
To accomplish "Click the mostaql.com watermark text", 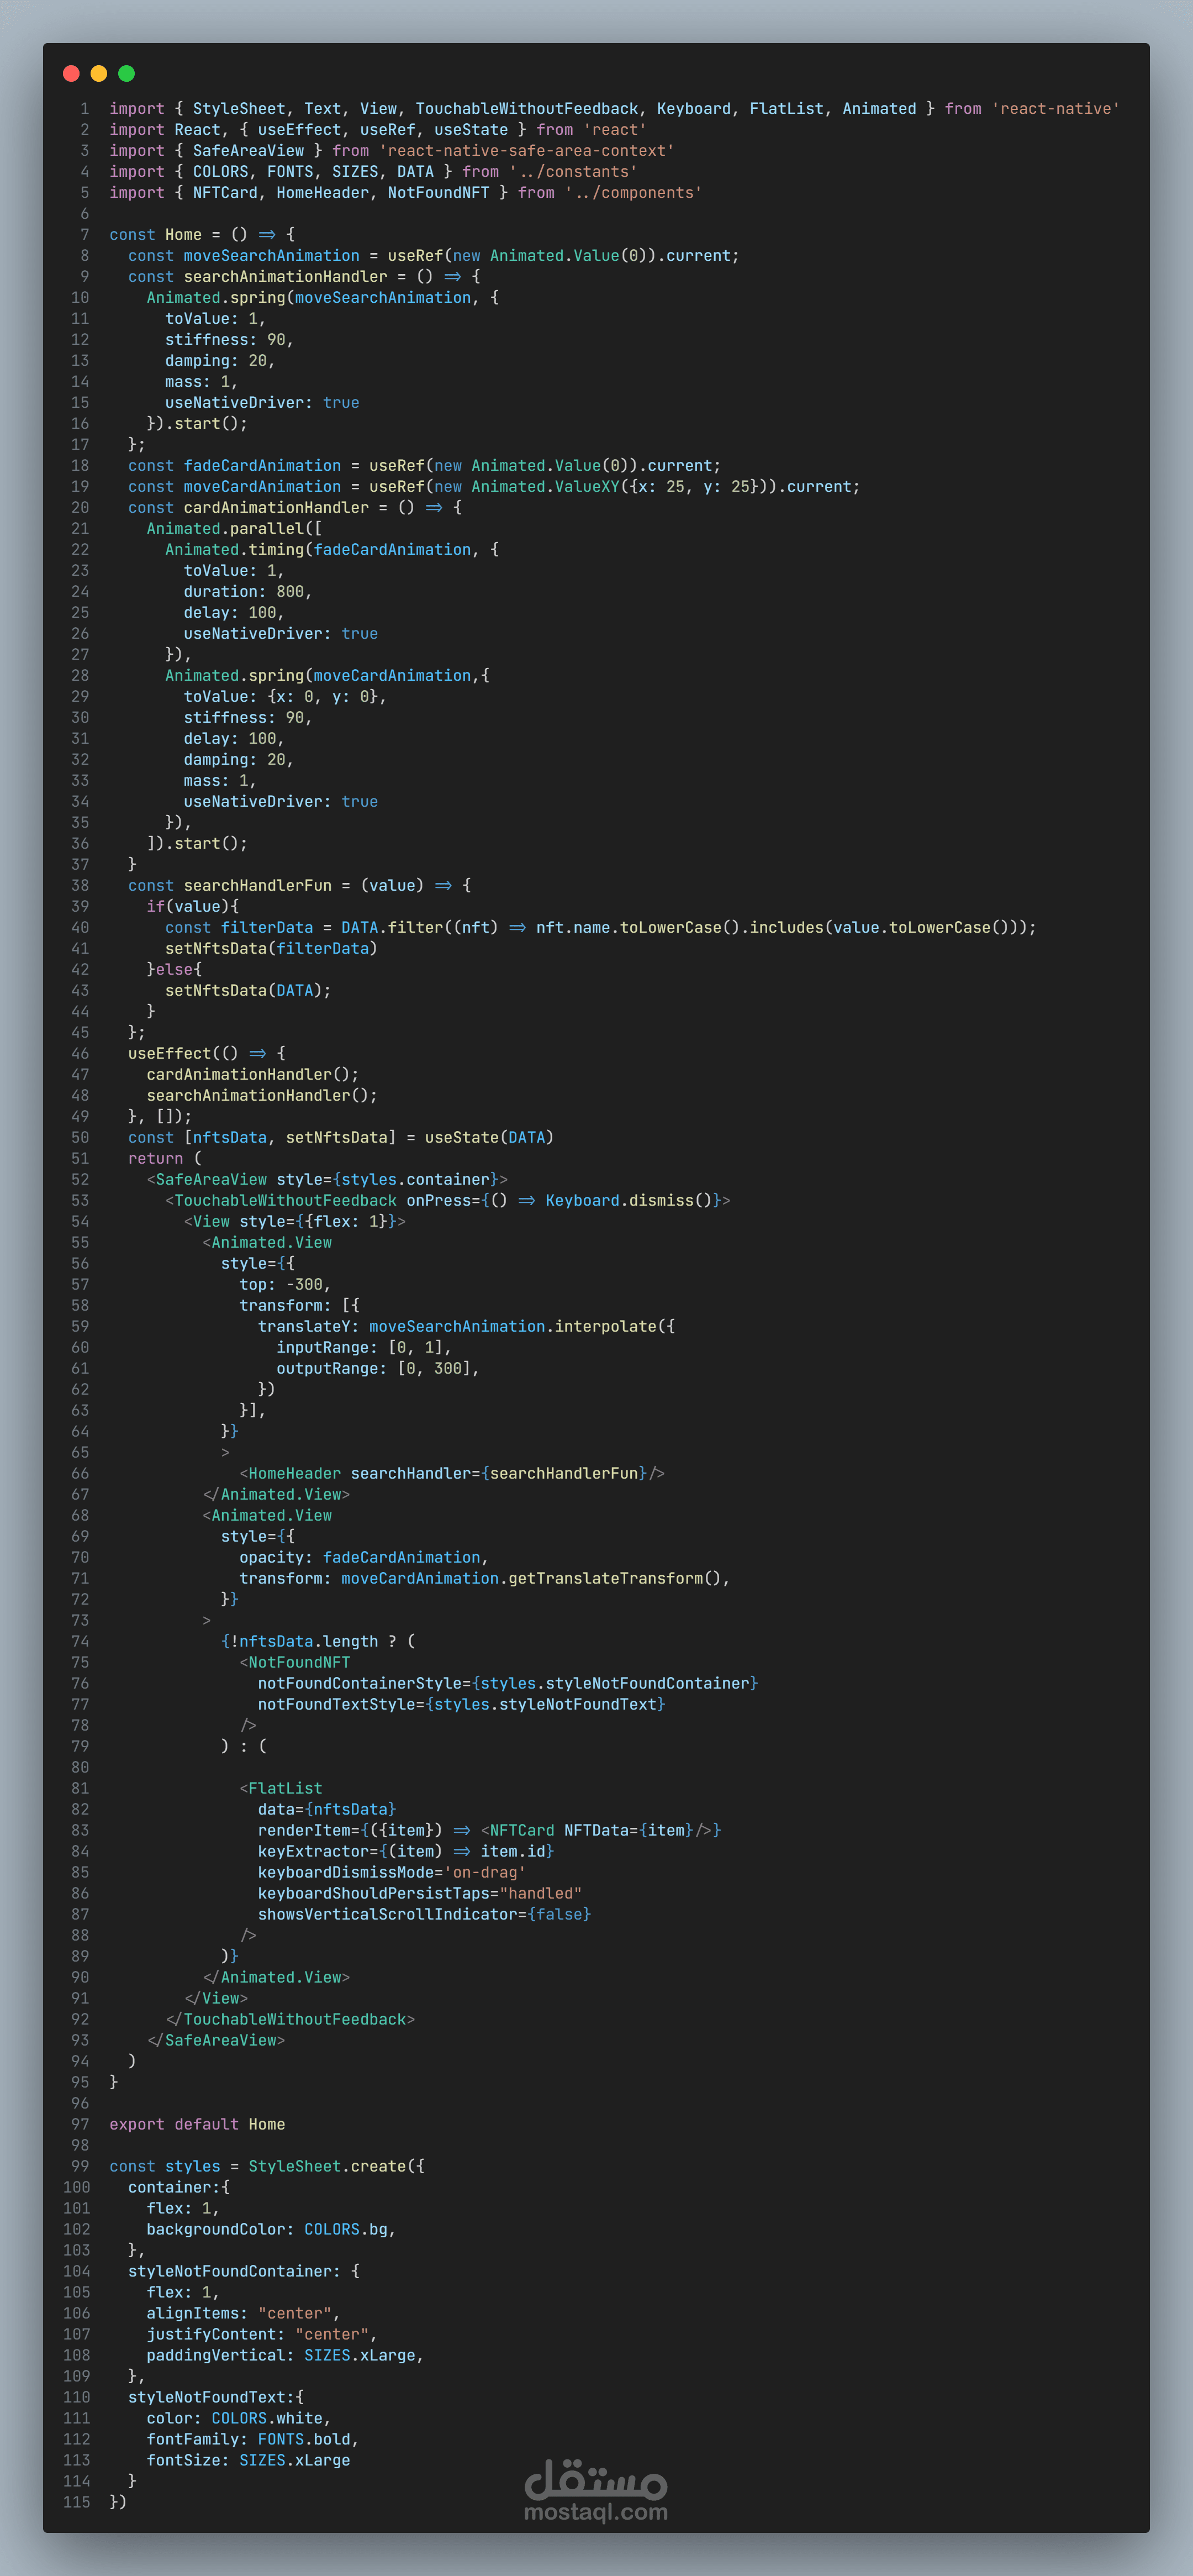I will (x=595, y=2511).
